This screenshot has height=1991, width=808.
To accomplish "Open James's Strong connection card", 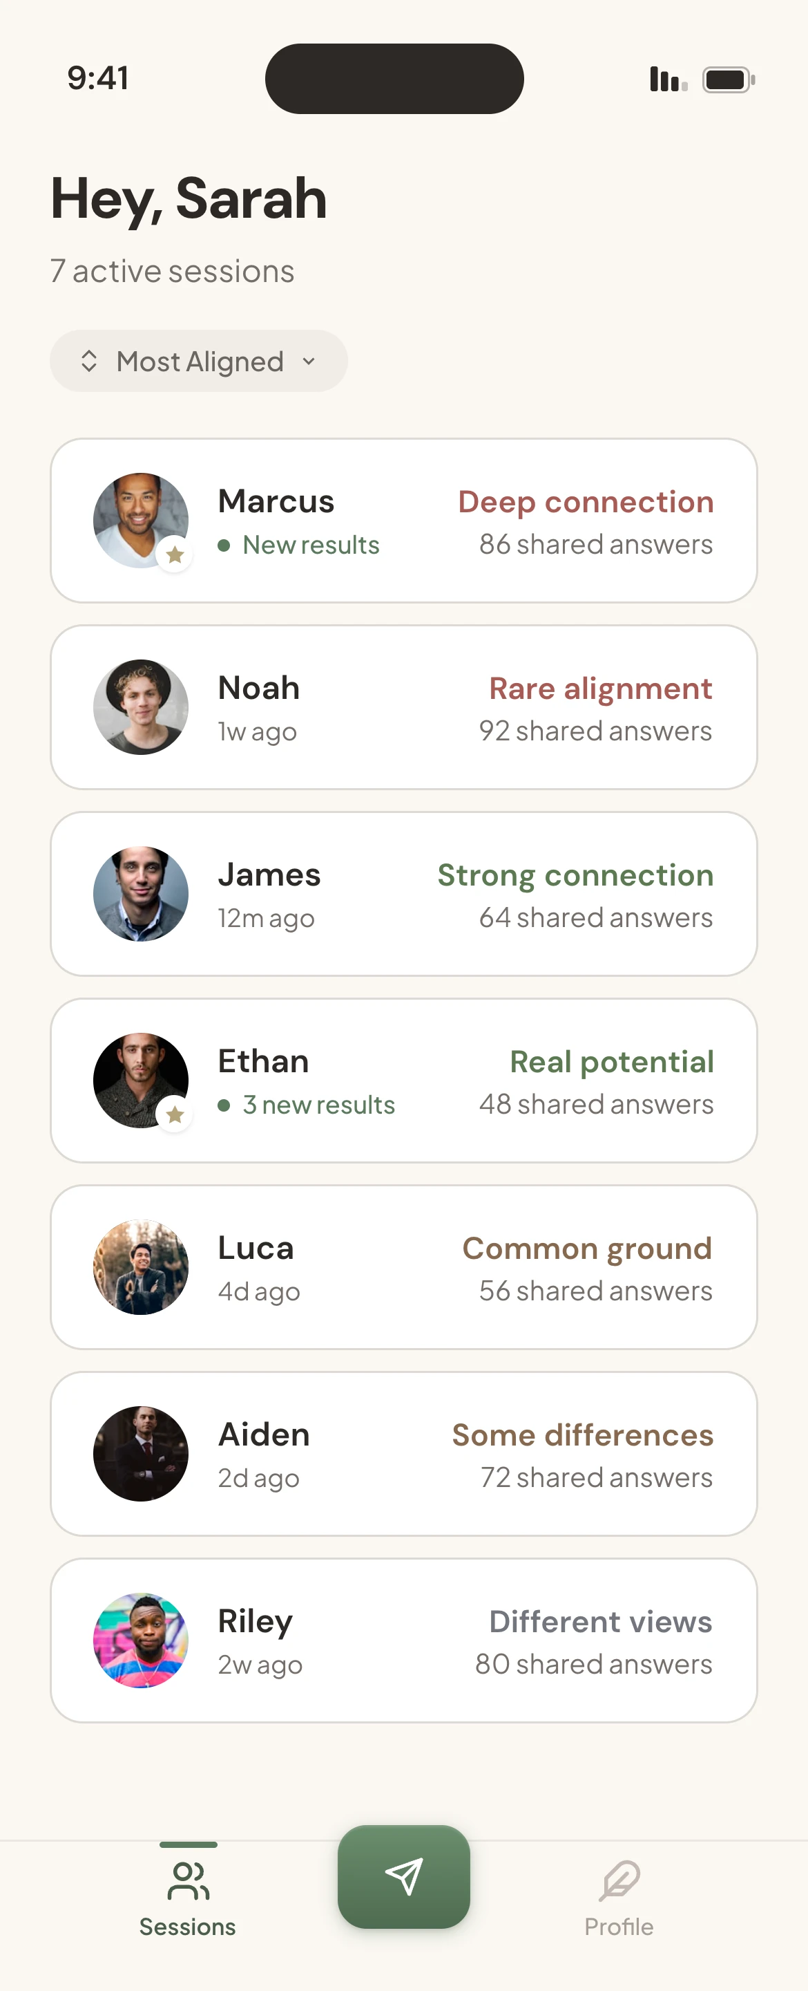I will tap(404, 892).
